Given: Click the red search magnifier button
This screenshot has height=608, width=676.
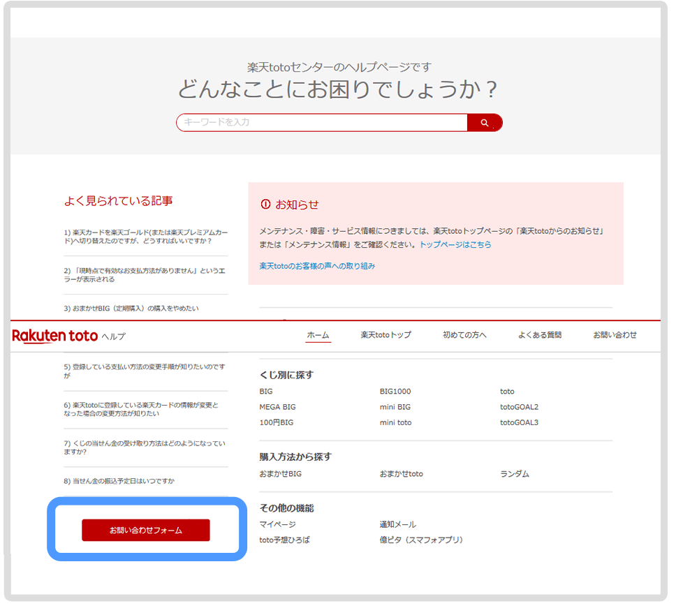Looking at the screenshot, I should (x=485, y=123).
